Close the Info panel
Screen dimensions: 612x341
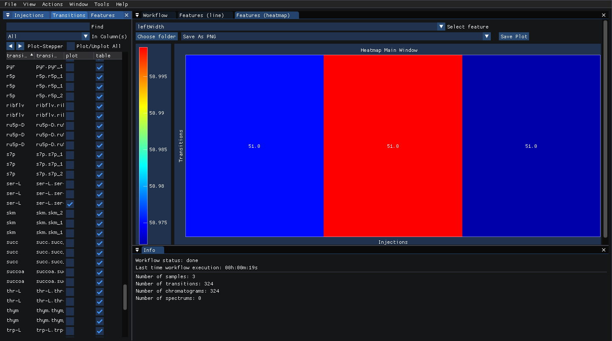tap(603, 250)
